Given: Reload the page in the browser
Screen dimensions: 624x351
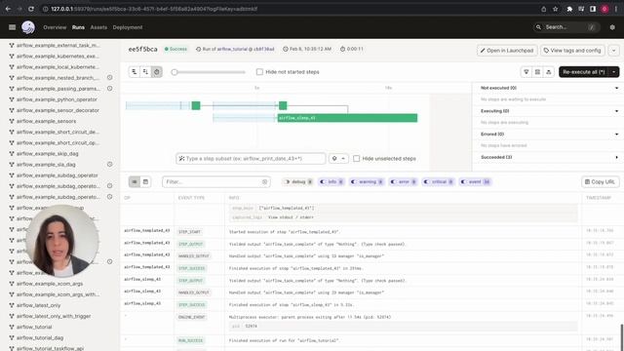Looking at the screenshot, I should [x=31, y=9].
